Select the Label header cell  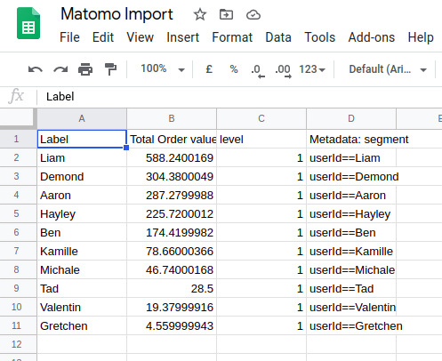[x=82, y=139]
